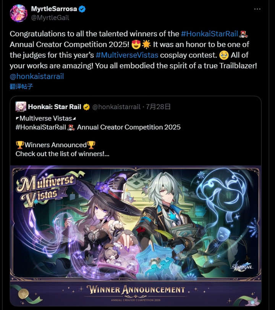Click the MyrtleSarrosa display name
Image resolution: width=275 pixels, height=310 pixels.
point(54,9)
